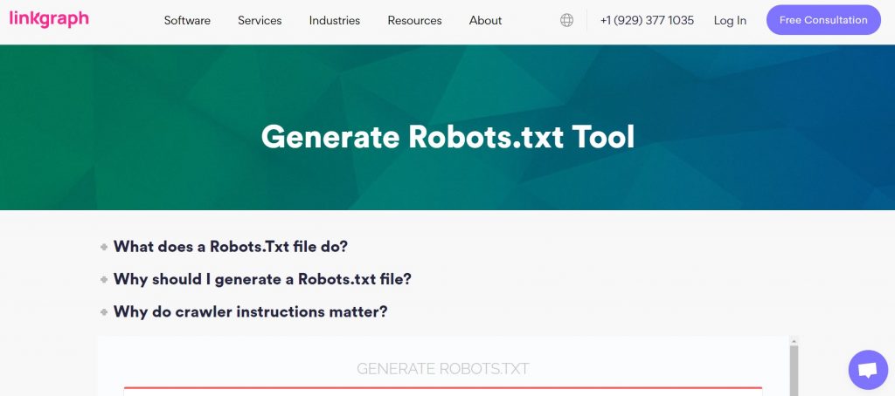Select Industries in the navigation bar

[334, 20]
